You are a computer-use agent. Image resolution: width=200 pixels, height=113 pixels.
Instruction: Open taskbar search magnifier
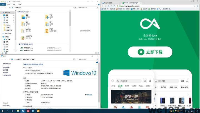point(7,111)
